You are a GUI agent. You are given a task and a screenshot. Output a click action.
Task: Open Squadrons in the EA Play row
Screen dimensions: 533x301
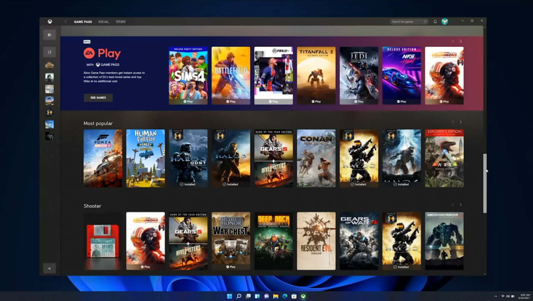444,76
